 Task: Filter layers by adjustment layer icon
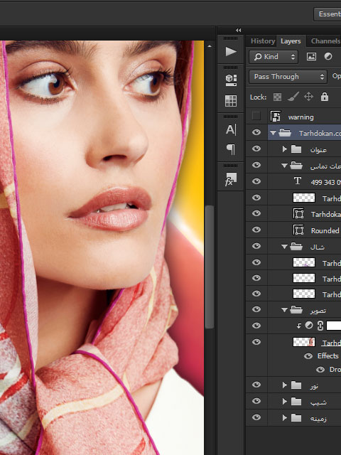[328, 56]
